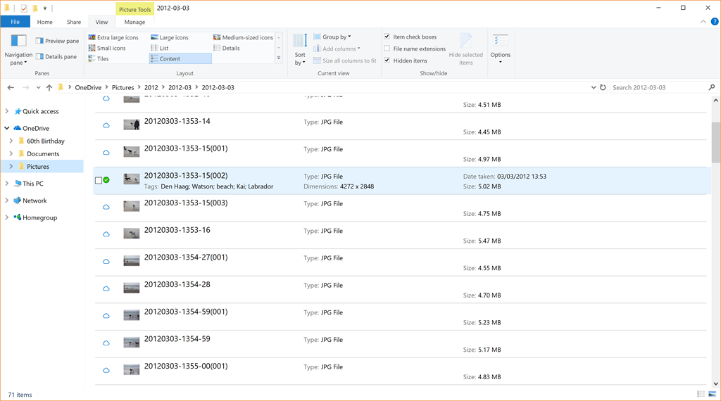Image resolution: width=721 pixels, height=401 pixels.
Task: Switch to large thumbnails view in status bar
Action: (x=713, y=395)
